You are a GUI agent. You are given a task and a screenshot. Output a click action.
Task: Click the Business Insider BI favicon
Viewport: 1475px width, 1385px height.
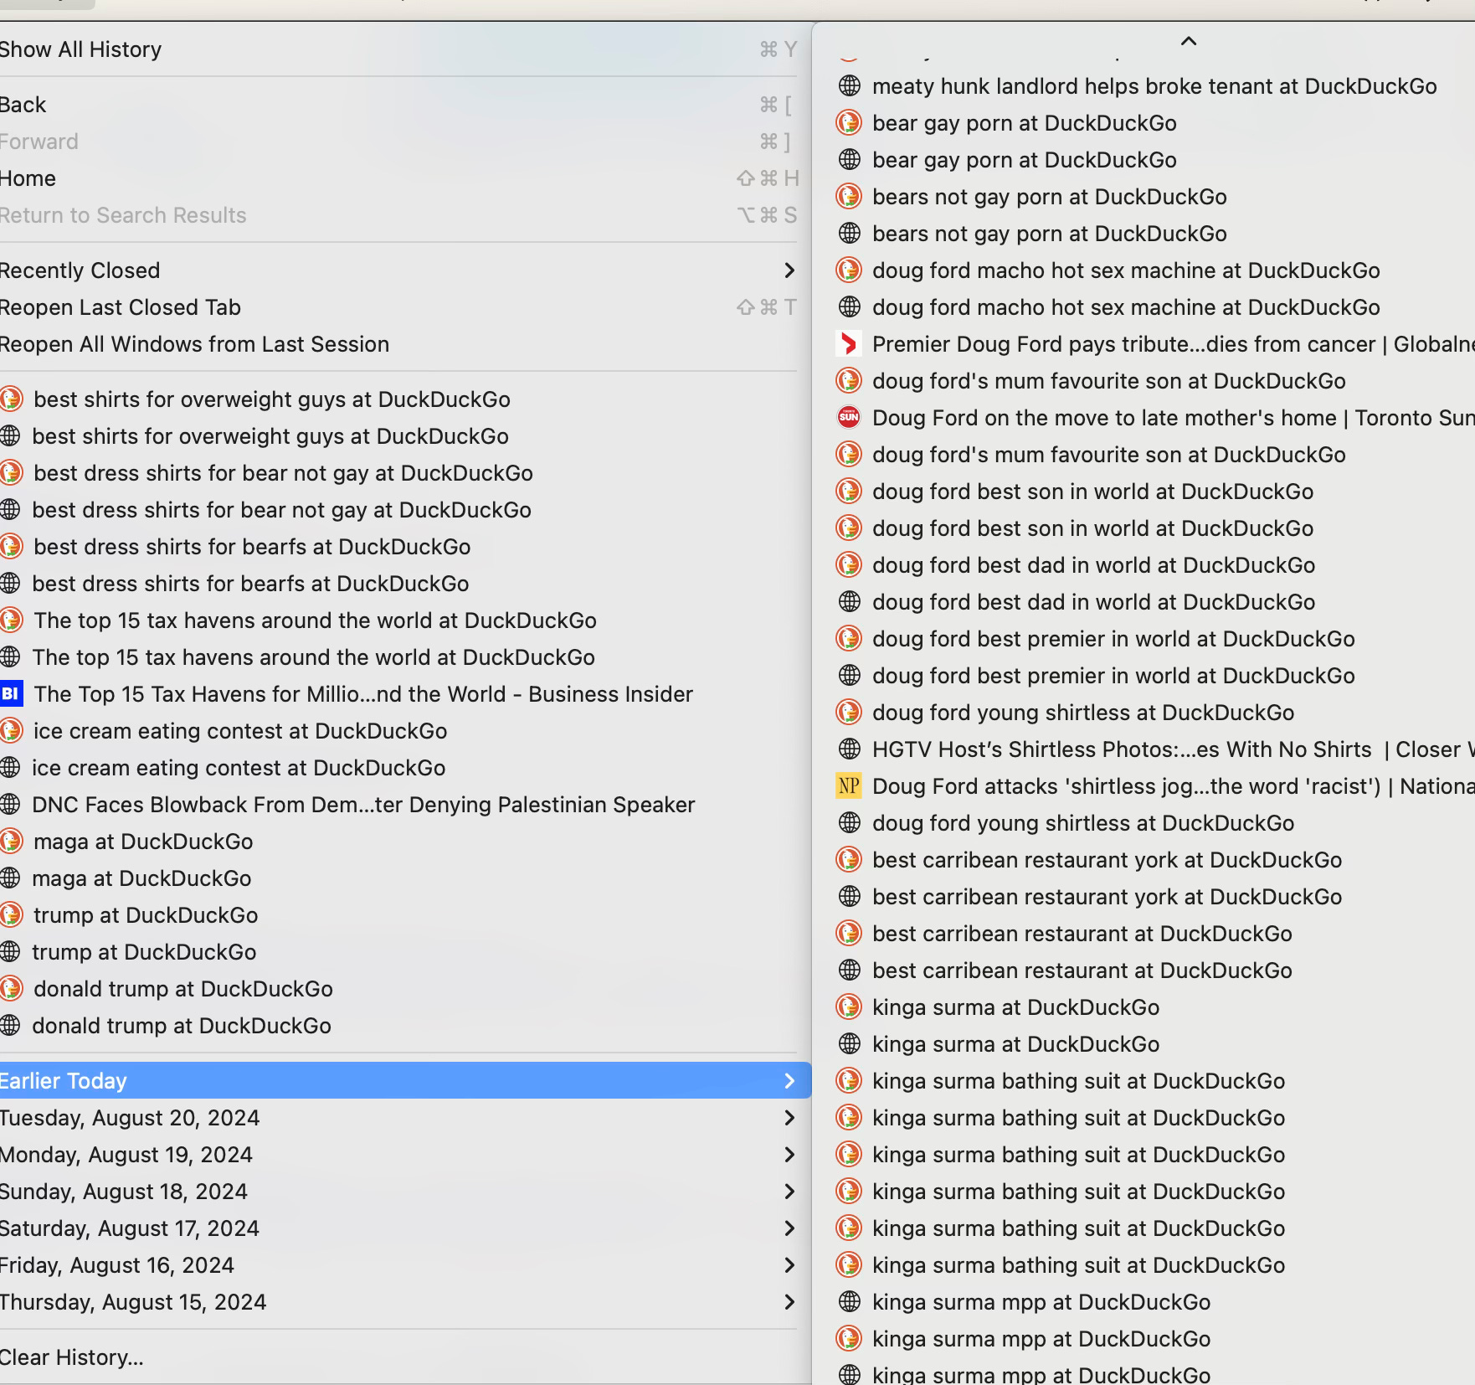tap(10, 694)
